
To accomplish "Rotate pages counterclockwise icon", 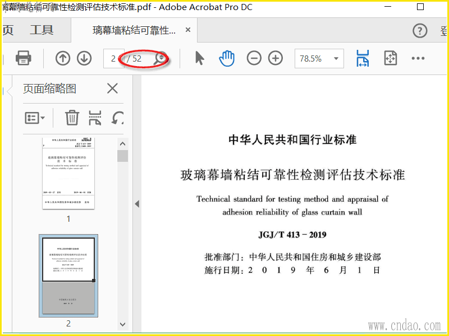I will (x=118, y=118).
